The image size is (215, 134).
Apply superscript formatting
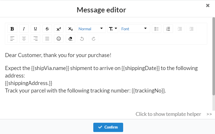coord(59,29)
